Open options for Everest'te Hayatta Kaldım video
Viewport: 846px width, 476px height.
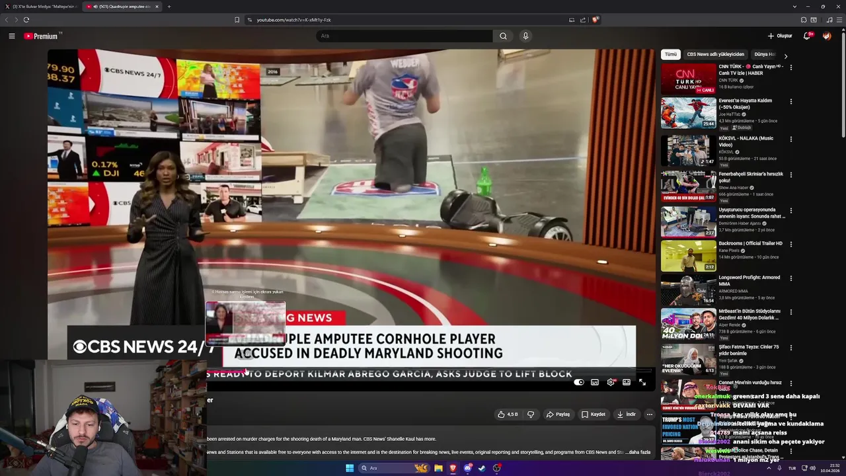790,102
